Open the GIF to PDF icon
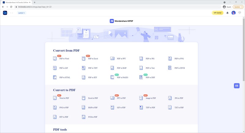 click(x=112, y=107)
